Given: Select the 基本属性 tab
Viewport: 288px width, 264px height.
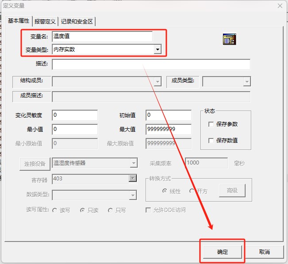Looking at the screenshot, I should 19,21.
